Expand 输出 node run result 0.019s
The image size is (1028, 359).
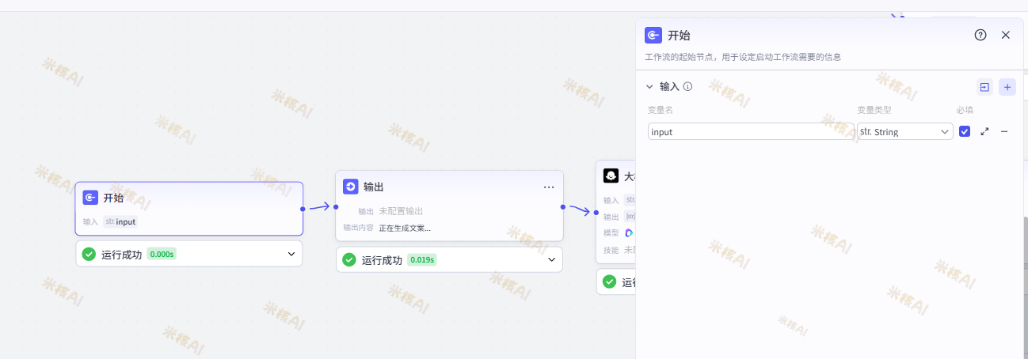pos(552,259)
